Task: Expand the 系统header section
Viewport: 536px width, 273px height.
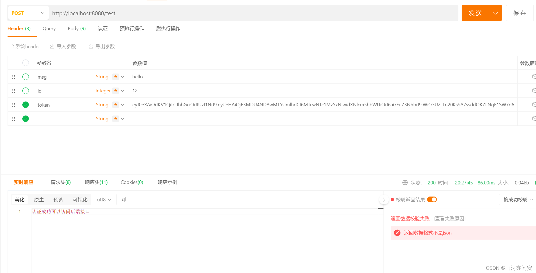Action: click(x=26, y=46)
